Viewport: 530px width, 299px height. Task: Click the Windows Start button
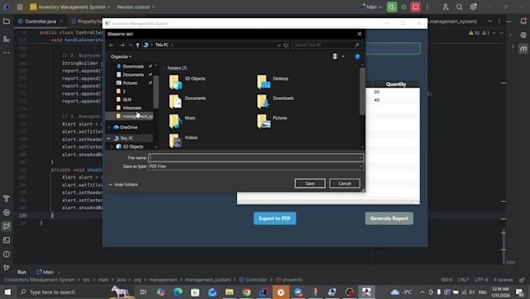[x=7, y=292]
